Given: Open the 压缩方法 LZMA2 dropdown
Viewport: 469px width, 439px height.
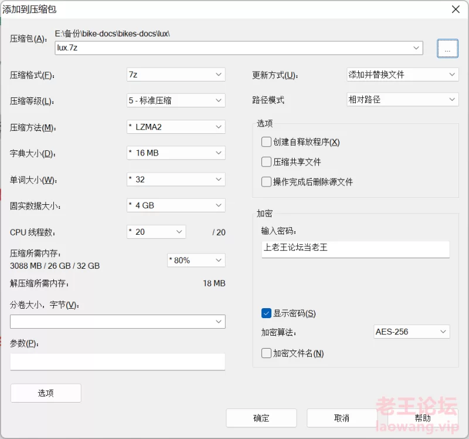Looking at the screenshot, I should tap(176, 127).
